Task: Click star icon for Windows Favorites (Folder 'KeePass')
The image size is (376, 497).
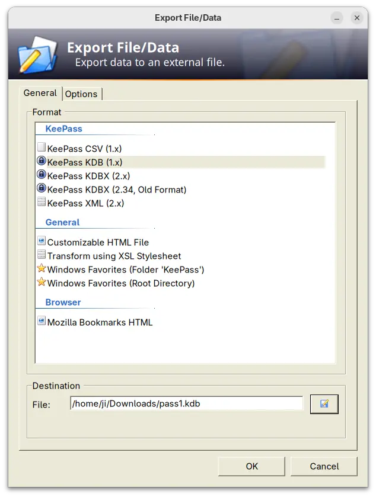Action: 42,268
